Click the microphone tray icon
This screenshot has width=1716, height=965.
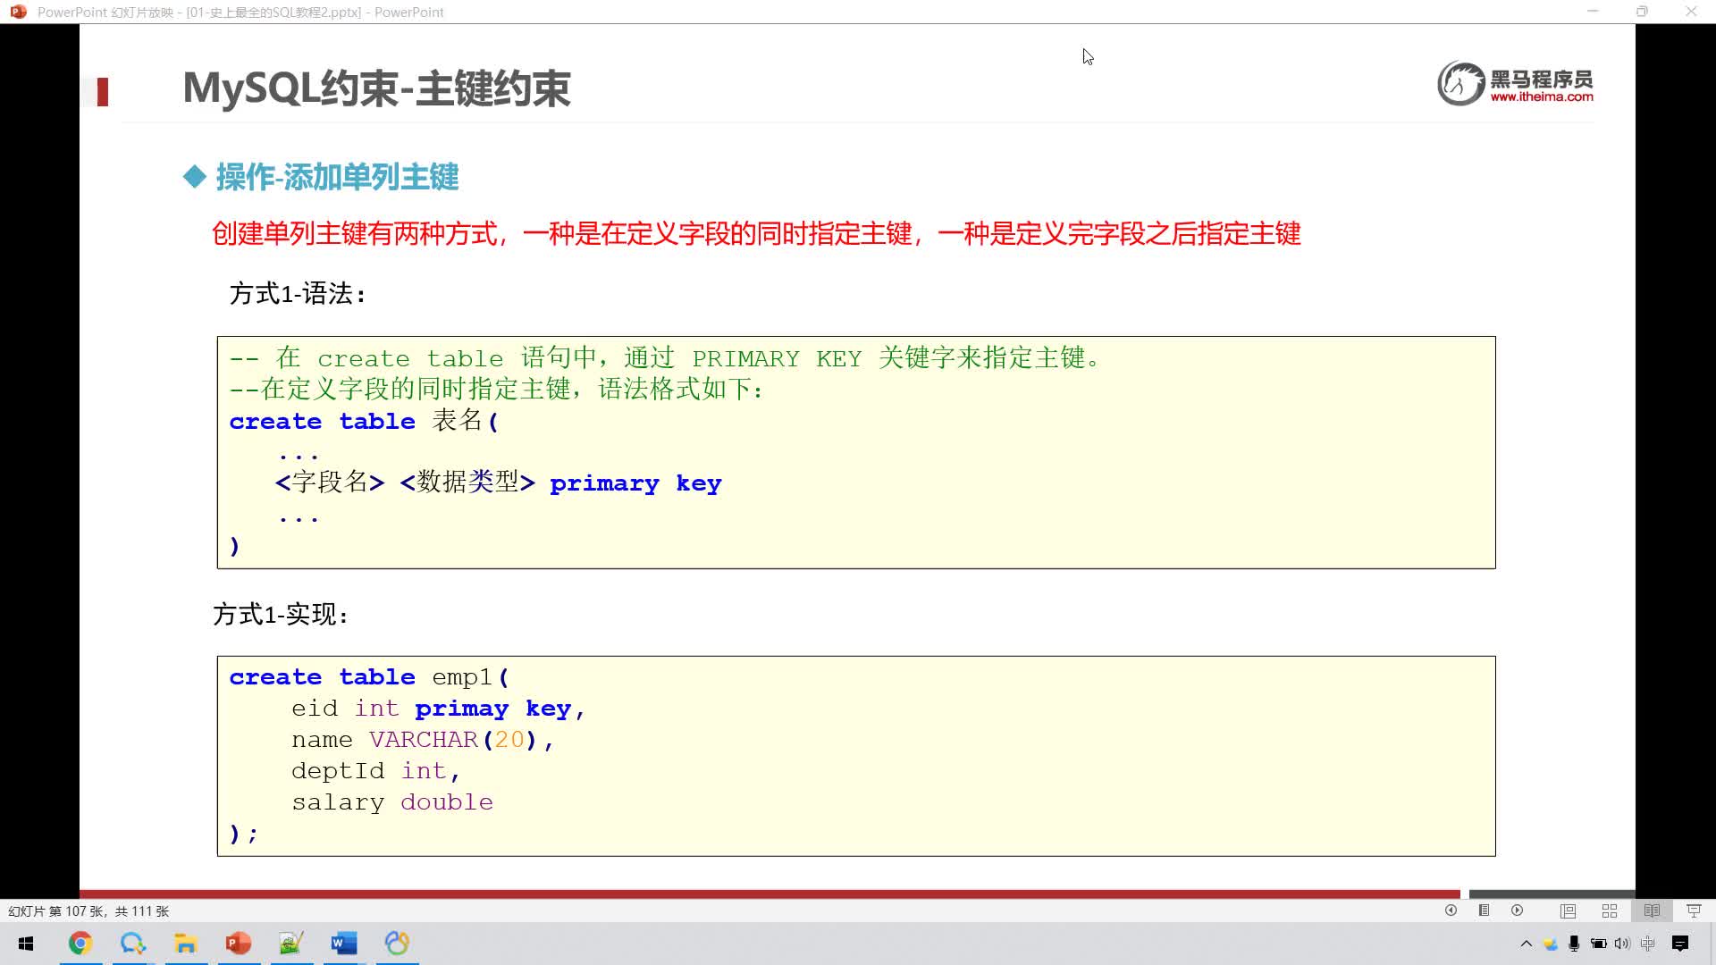[x=1574, y=944]
